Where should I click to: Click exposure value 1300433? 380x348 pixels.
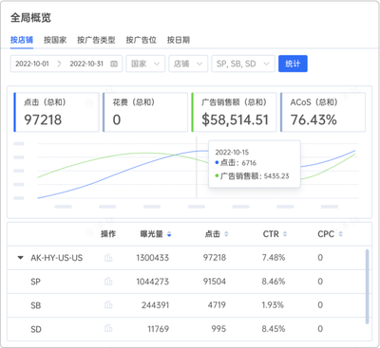click(x=153, y=258)
